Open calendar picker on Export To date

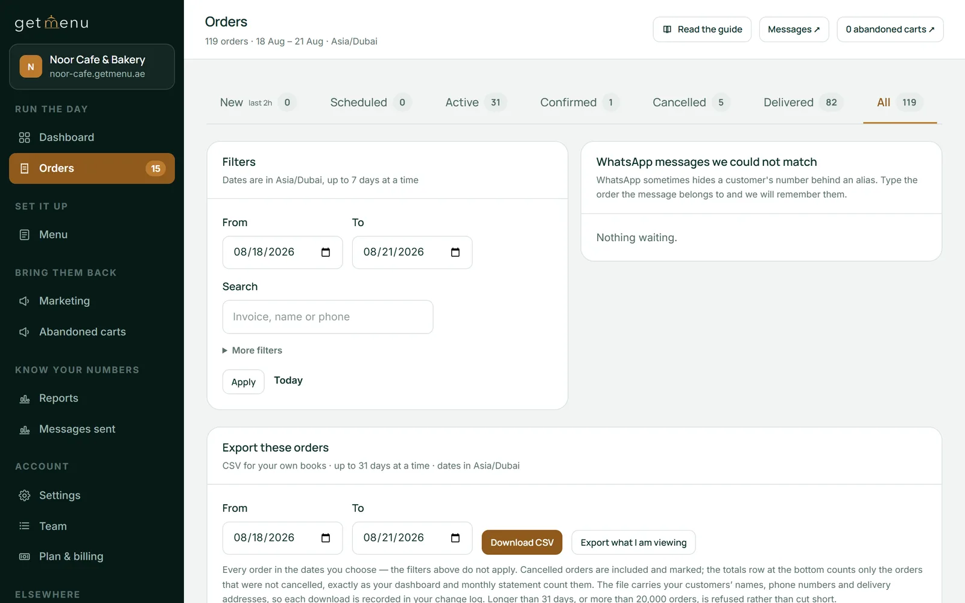pos(455,538)
